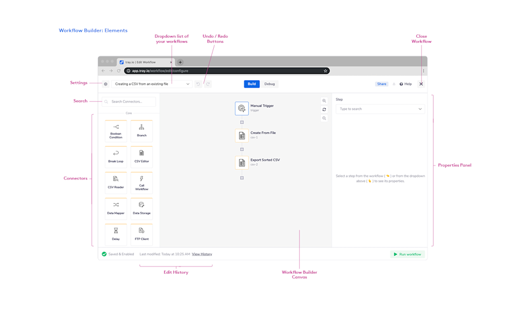521x311 pixels.
Task: Open the workflow settings gear
Action: 105,83
